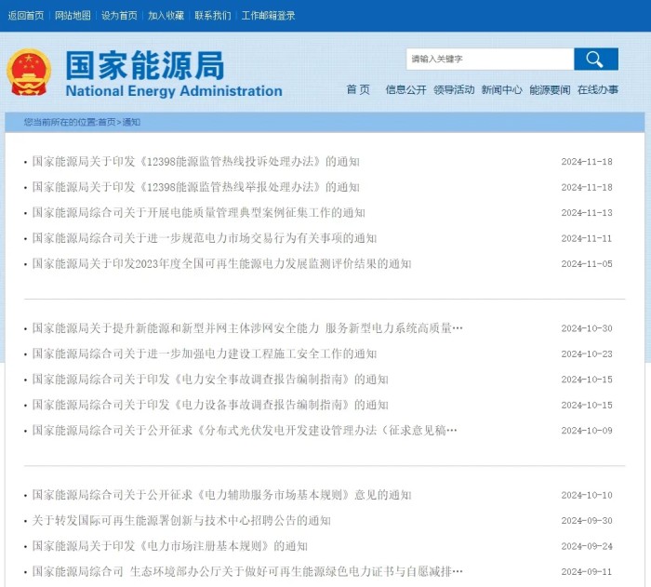Open 2023年度可再生能源电力发展监测评价 notice
This screenshot has height=587, width=651.
221,264
